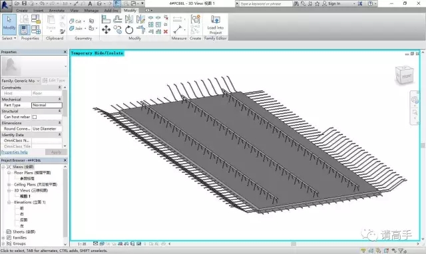Click the Part Type input field
426x254 pixels.
coord(47,105)
